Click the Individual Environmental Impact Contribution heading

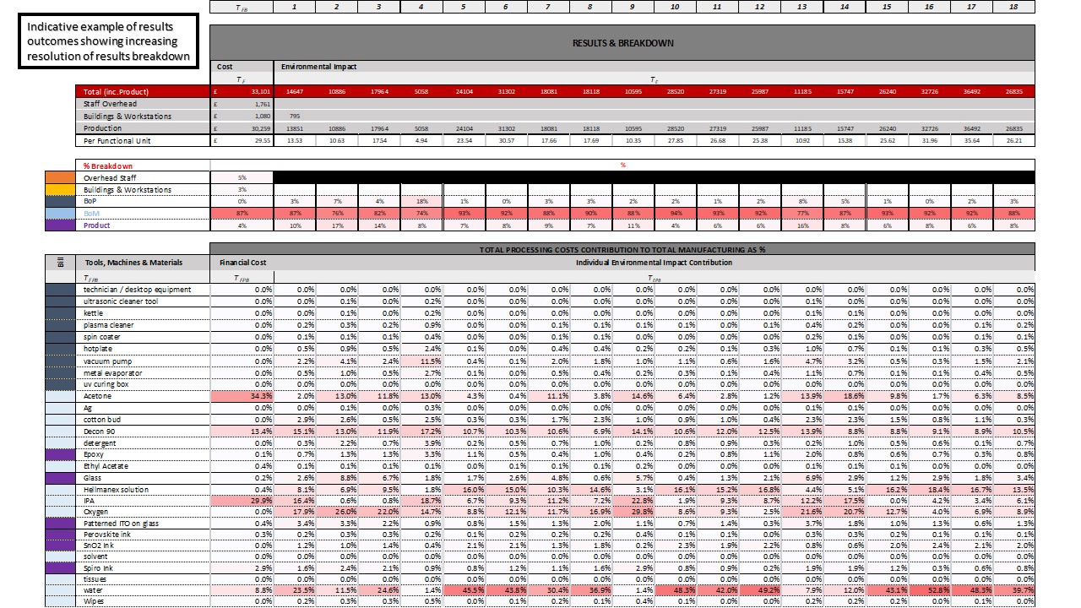coord(654,263)
